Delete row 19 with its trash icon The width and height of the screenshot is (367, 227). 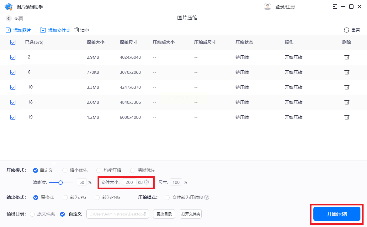click(x=347, y=117)
